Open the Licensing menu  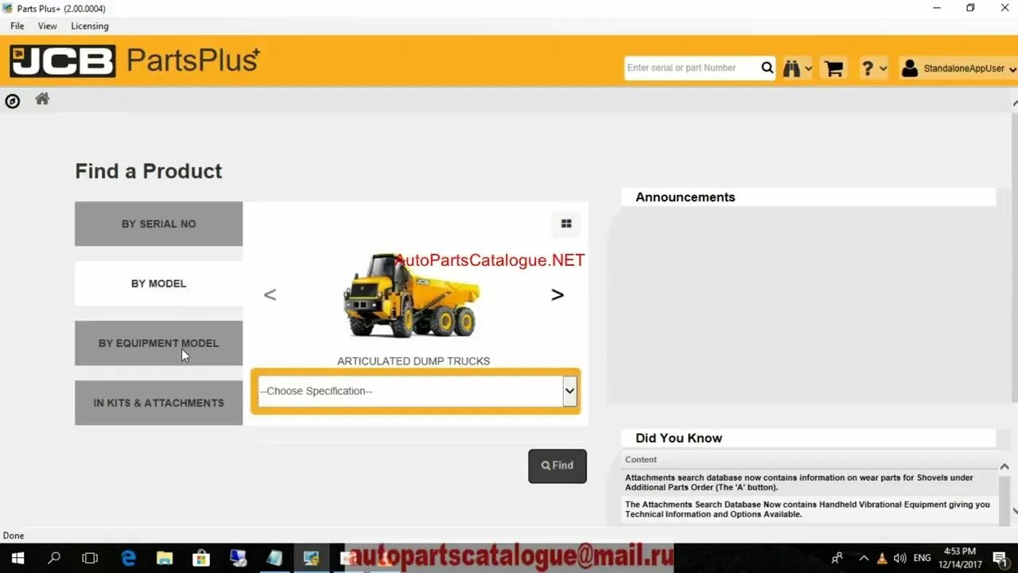(90, 26)
